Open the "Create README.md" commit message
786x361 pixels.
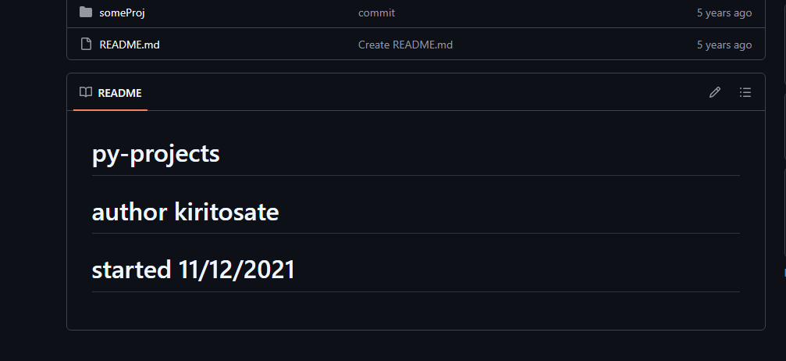click(x=405, y=45)
